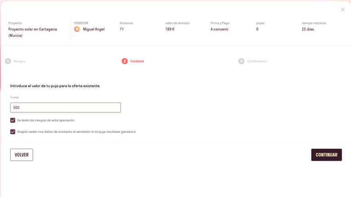The height and width of the screenshot is (197, 351).
Task: Click remaining time '22 días'
Action: click(307, 29)
